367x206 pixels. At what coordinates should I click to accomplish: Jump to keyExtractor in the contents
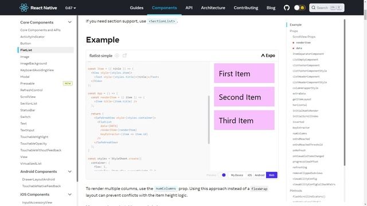click(301, 128)
